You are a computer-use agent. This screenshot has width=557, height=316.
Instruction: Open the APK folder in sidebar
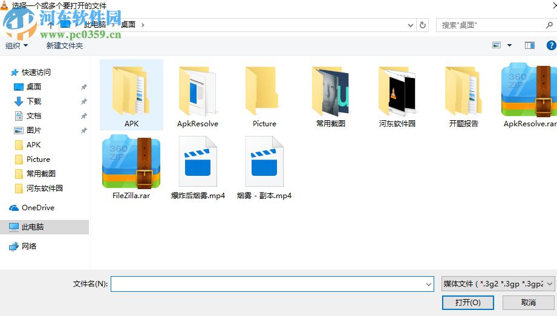click(28, 145)
